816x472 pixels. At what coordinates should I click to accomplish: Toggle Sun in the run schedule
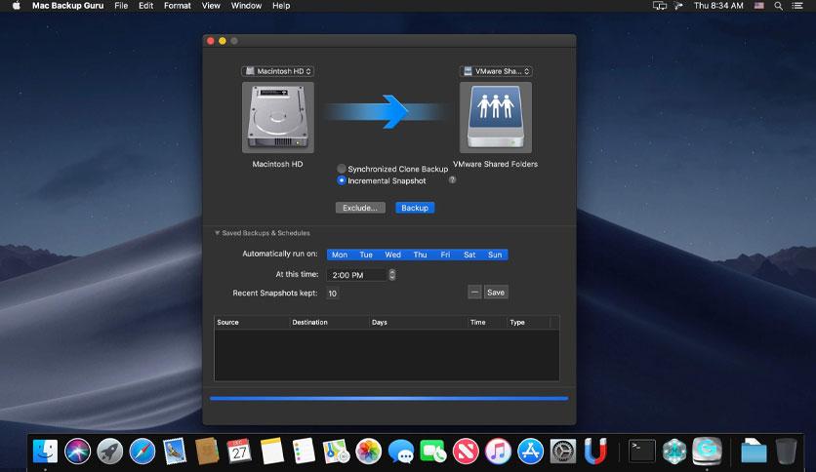coord(495,255)
